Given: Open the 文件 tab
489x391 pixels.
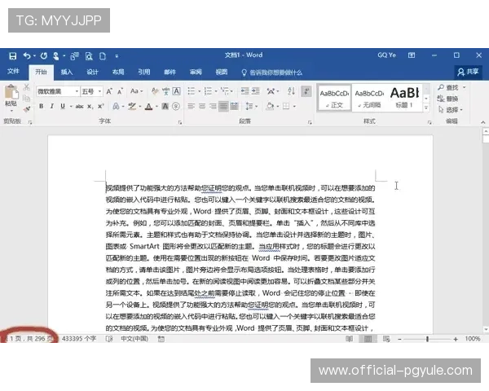Looking at the screenshot, I should click(x=13, y=72).
